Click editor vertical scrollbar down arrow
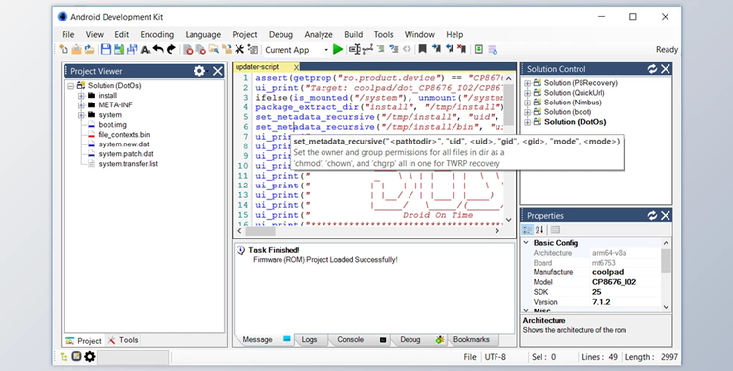 pyautogui.click(x=509, y=219)
